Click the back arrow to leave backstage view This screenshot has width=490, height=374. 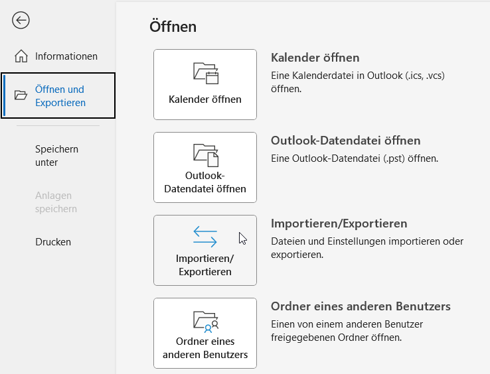(21, 21)
